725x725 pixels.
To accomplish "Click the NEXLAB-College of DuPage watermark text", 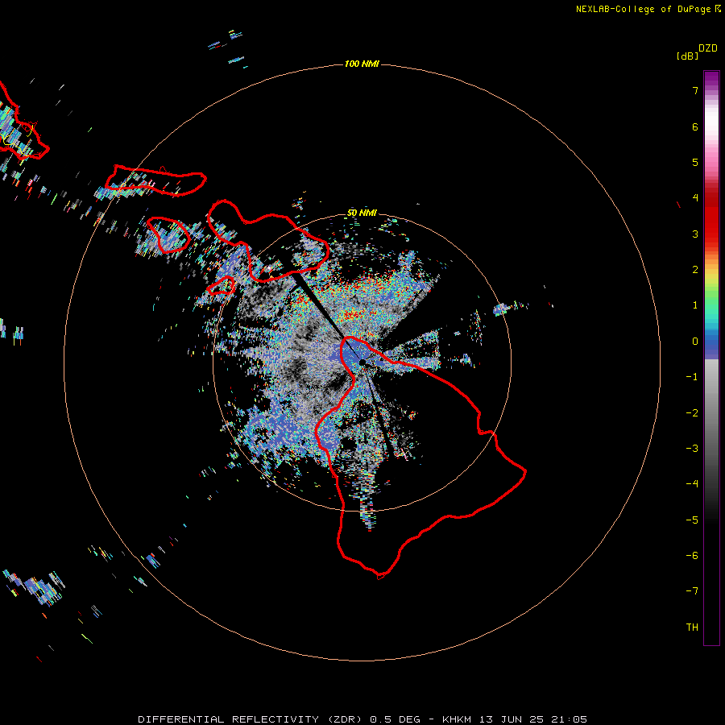I will pyautogui.click(x=648, y=9).
